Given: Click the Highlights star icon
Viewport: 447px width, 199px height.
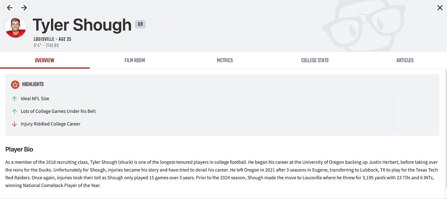Looking at the screenshot, I should pos(15,85).
